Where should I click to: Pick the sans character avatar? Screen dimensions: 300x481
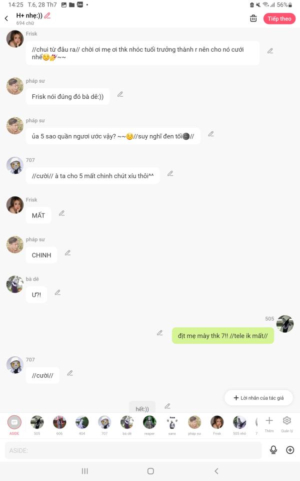pos(172,425)
